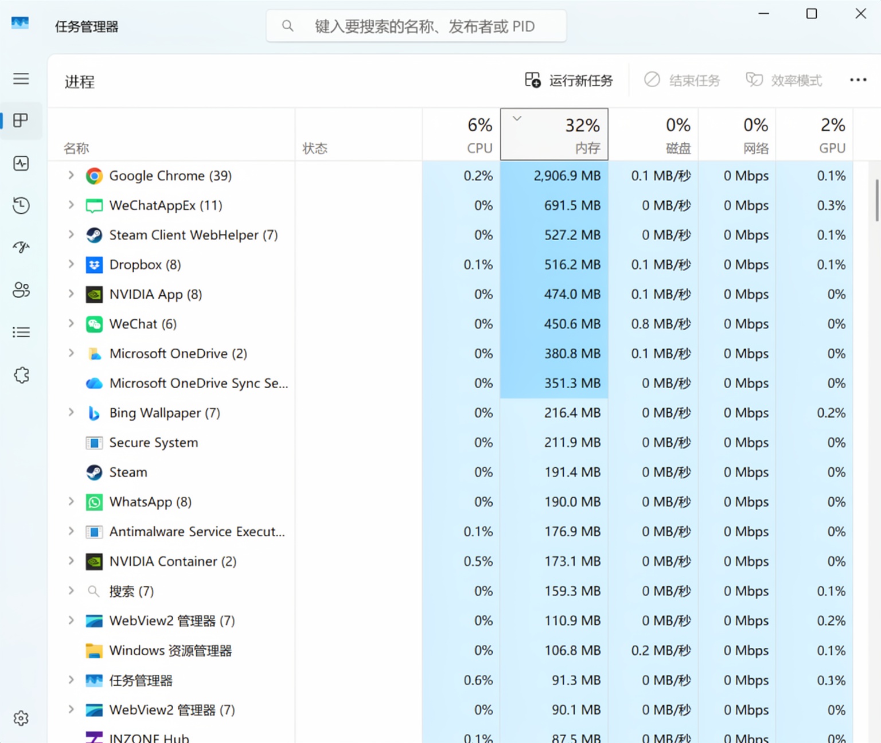Click the Bing Wallpaper process icon

(x=94, y=413)
